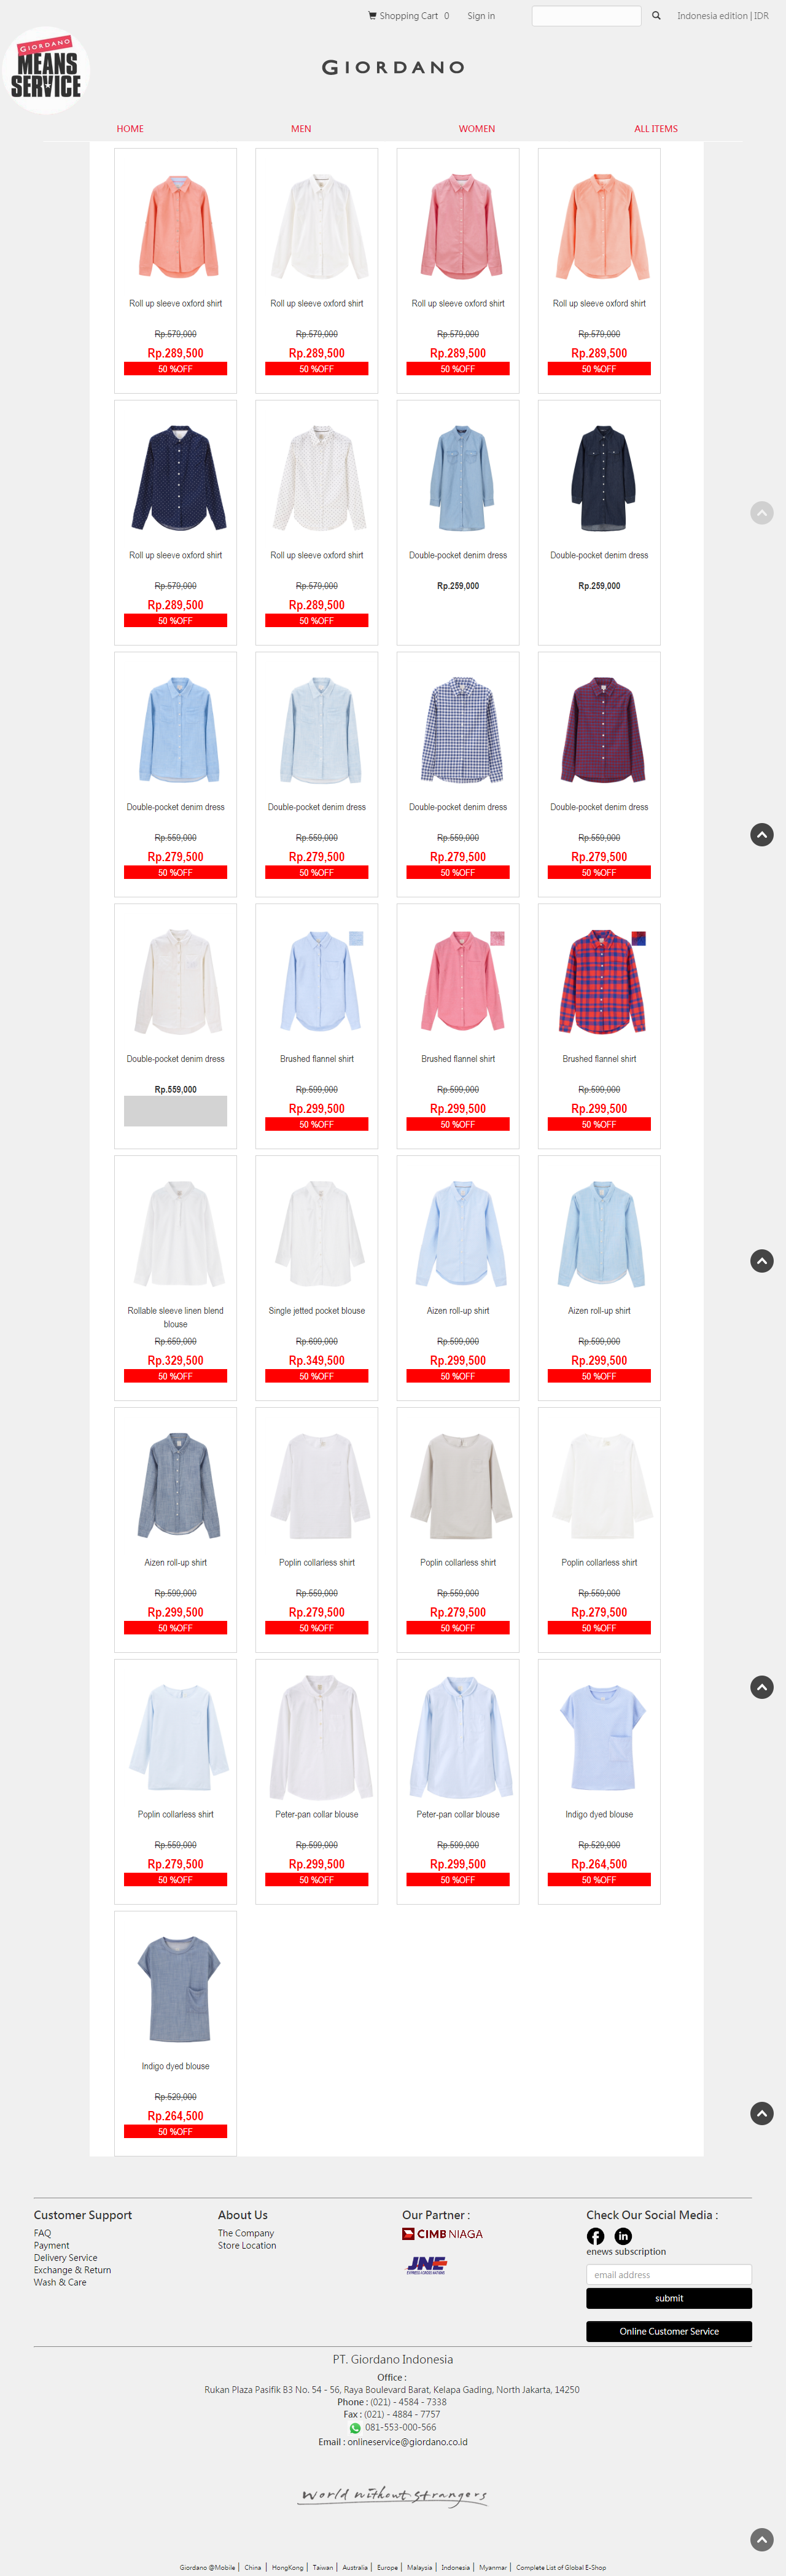Click the bottom-most scroll-to-top arrow

(762, 2540)
